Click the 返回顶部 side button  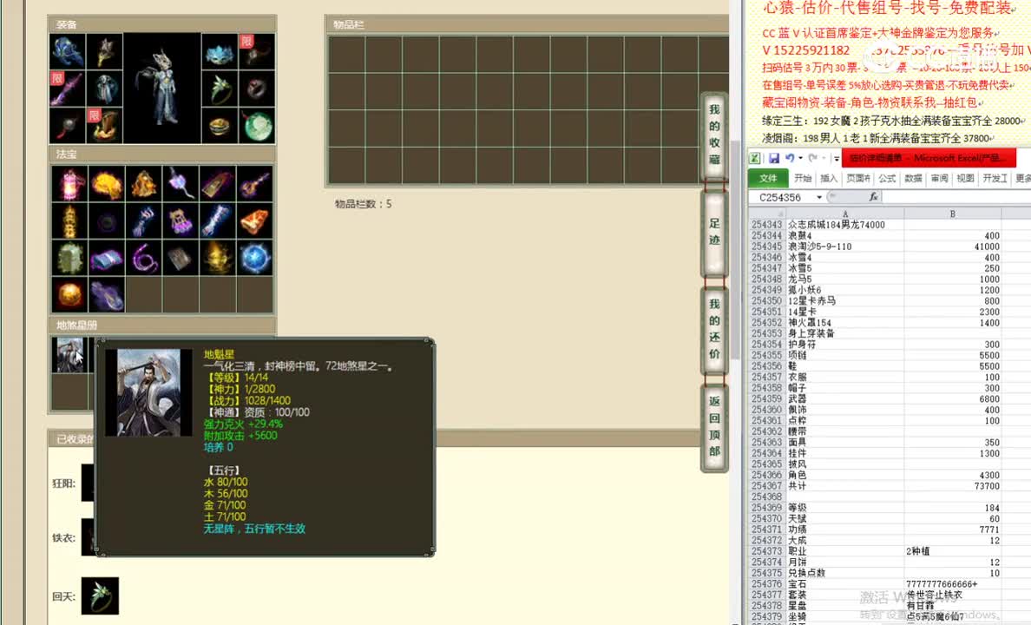(x=714, y=426)
